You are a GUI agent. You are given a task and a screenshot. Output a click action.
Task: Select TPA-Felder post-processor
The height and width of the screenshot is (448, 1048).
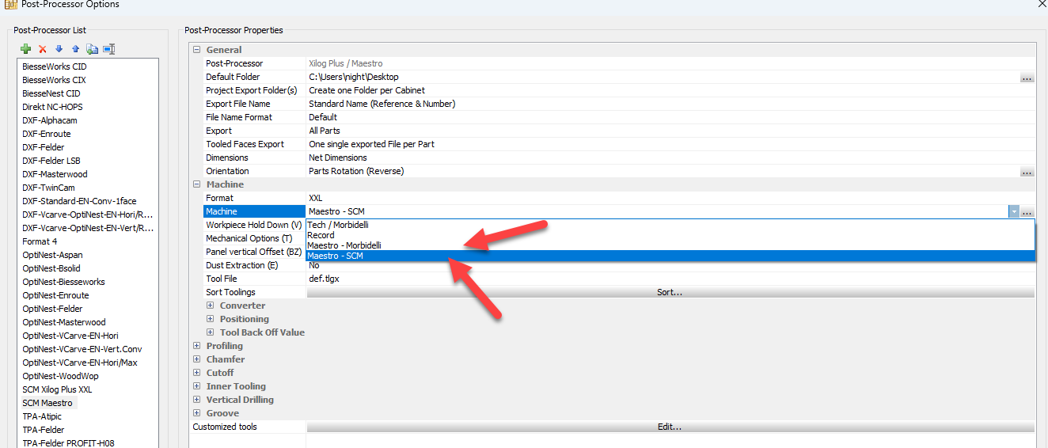point(44,430)
